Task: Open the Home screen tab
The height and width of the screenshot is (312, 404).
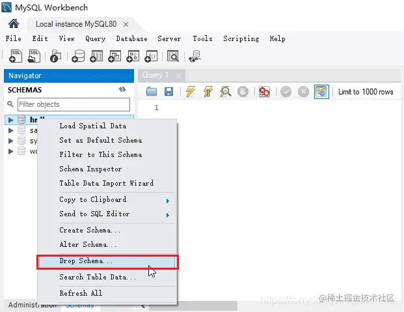Action: point(14,23)
